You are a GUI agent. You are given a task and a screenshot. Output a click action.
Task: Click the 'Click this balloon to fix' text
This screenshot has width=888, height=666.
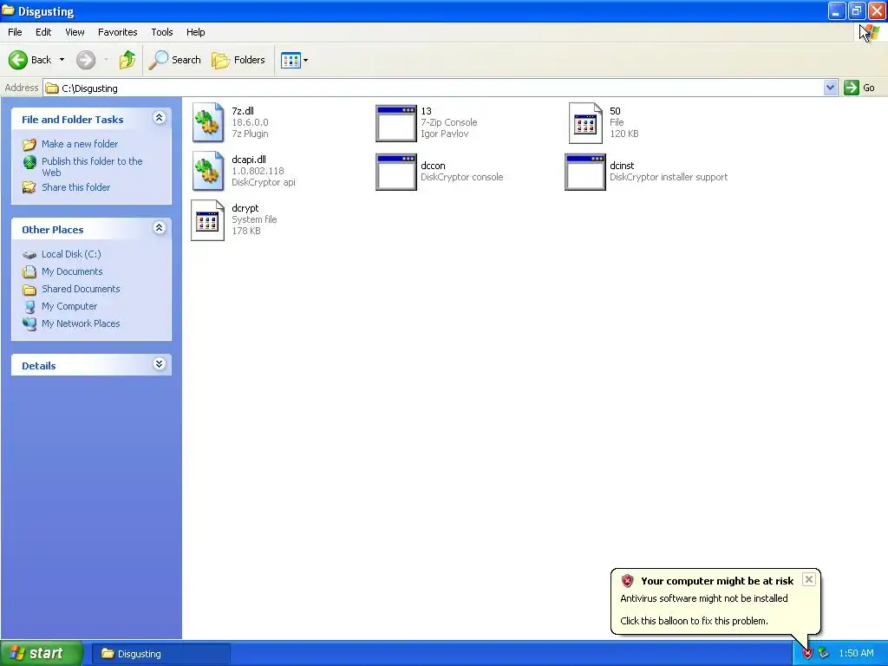(x=695, y=621)
